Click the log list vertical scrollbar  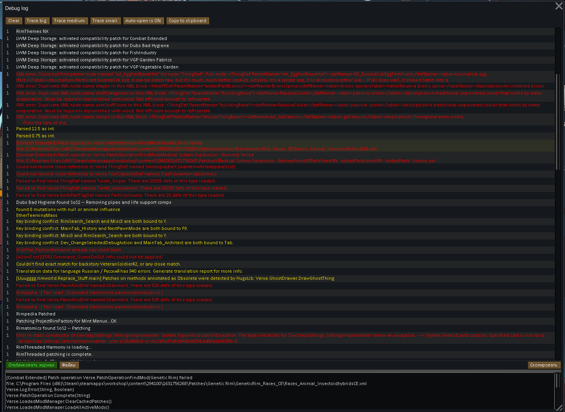click(x=557, y=122)
